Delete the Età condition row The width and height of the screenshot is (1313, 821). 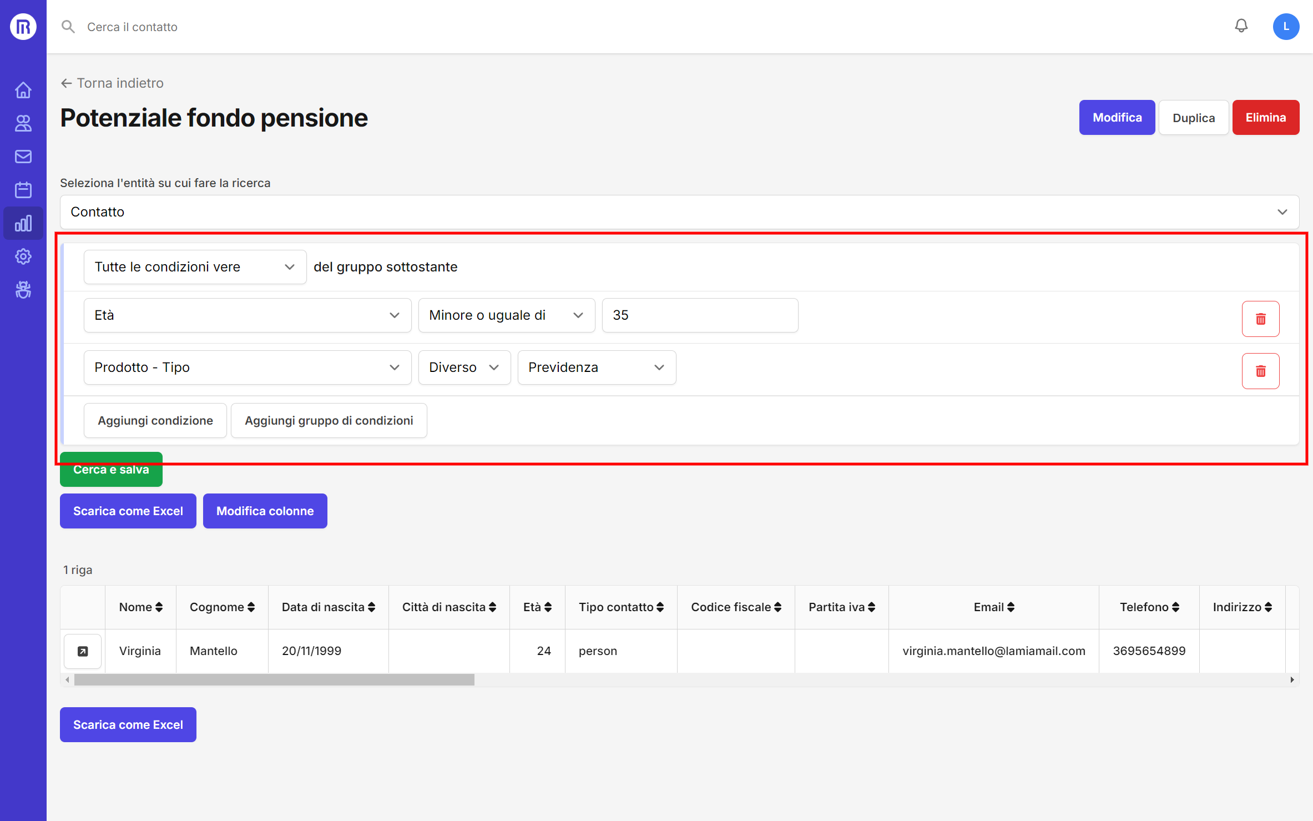tap(1260, 319)
